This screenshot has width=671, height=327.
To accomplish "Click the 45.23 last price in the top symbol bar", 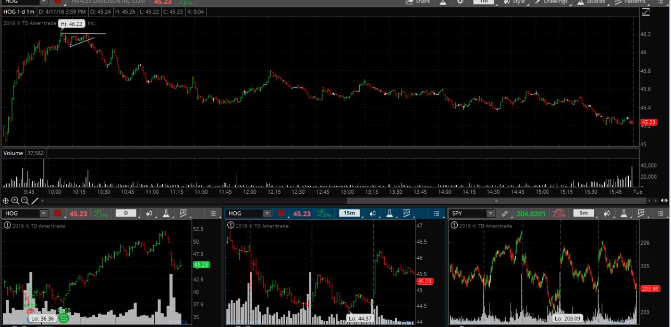I will 163,2.
